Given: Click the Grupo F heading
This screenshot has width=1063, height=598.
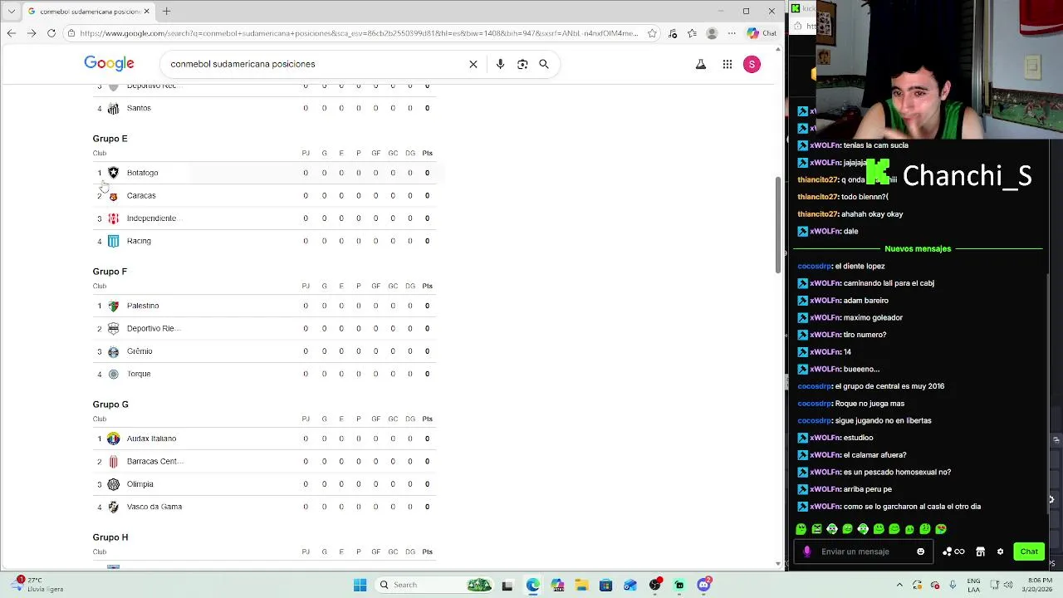Looking at the screenshot, I should 110,272.
